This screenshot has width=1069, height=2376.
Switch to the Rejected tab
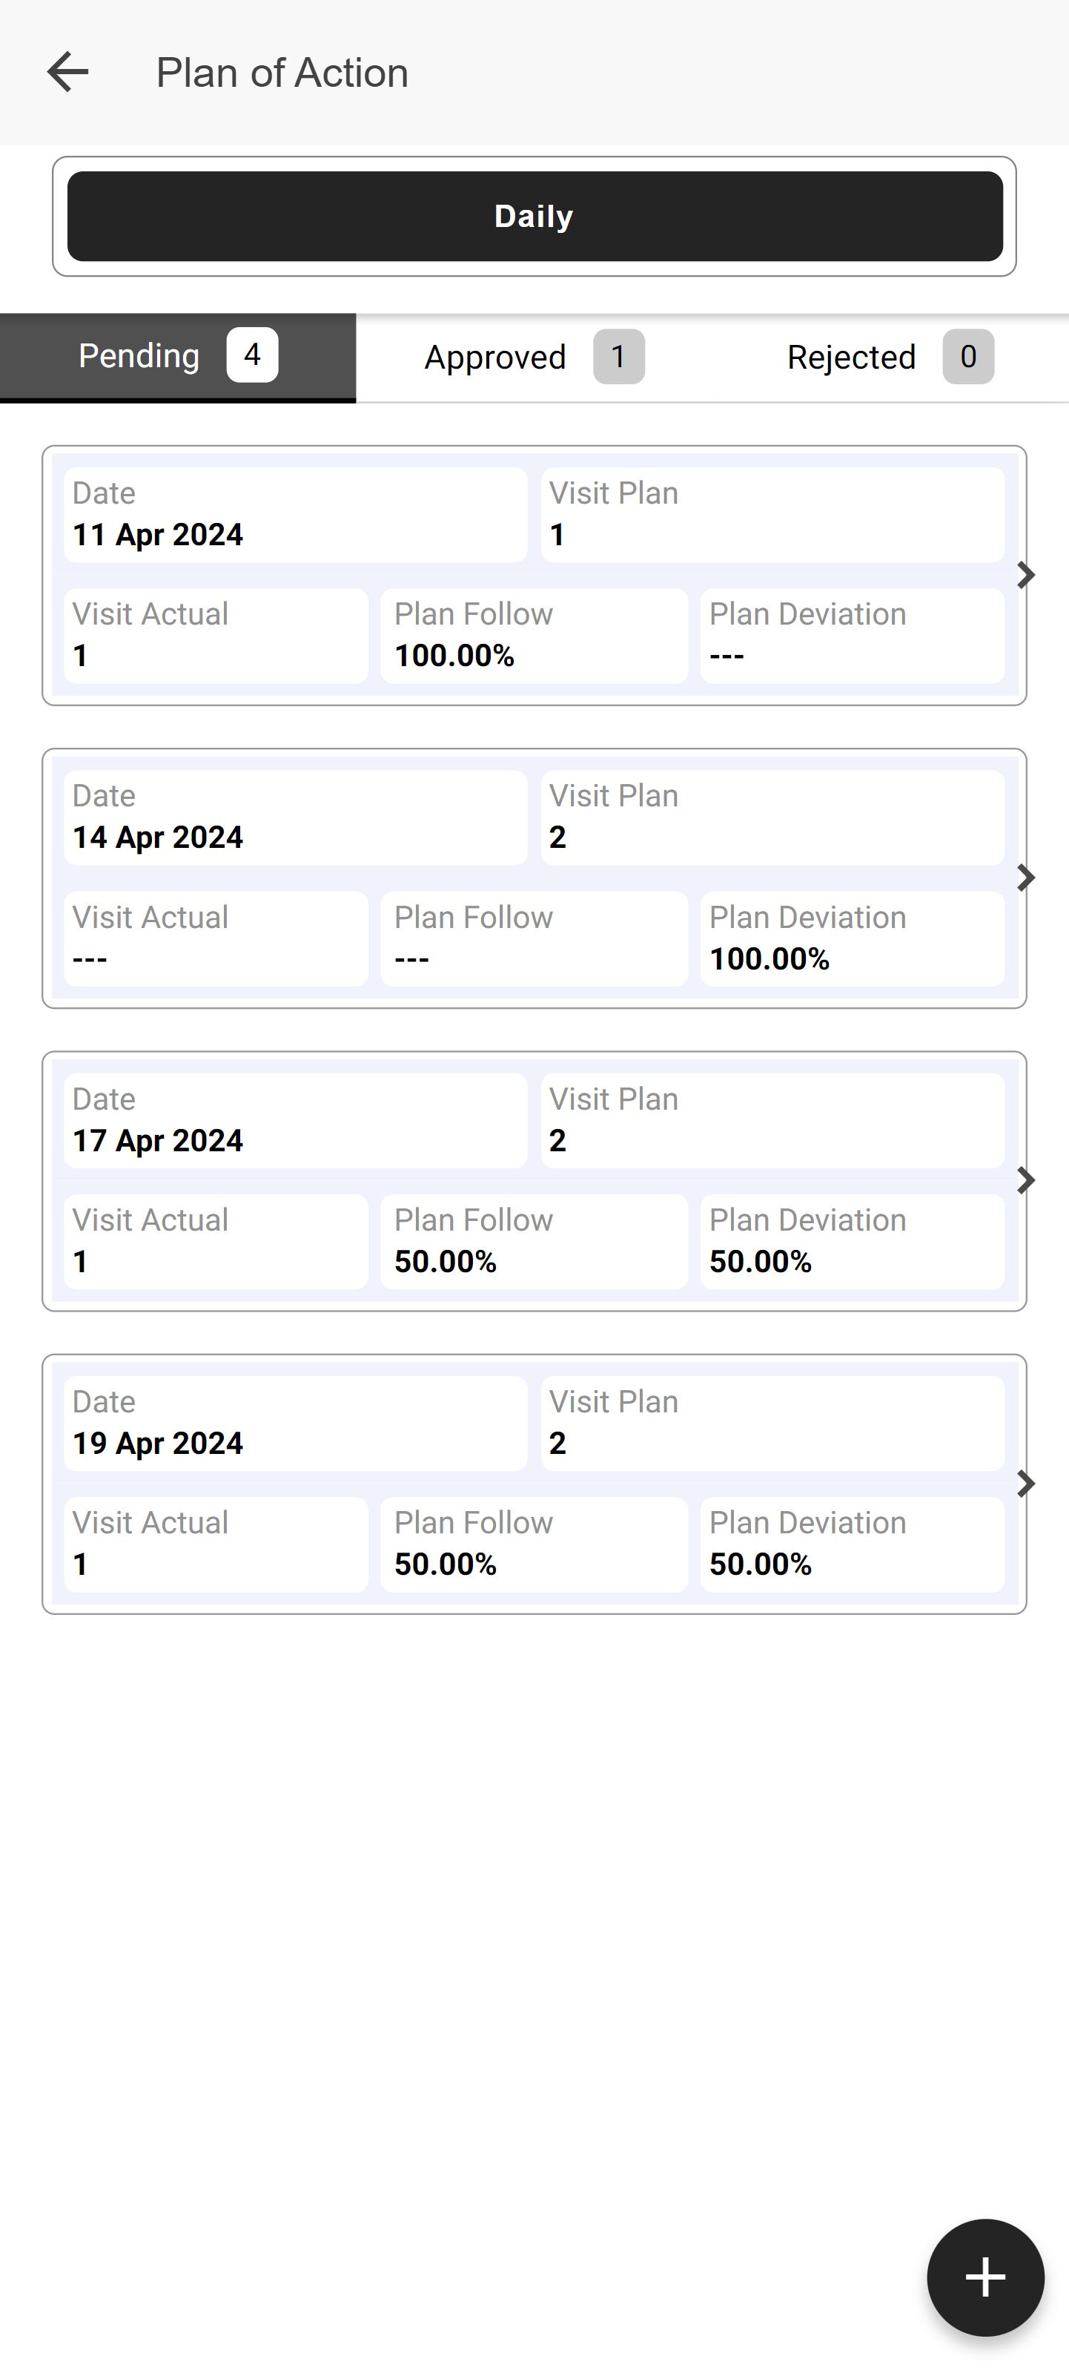(x=890, y=357)
